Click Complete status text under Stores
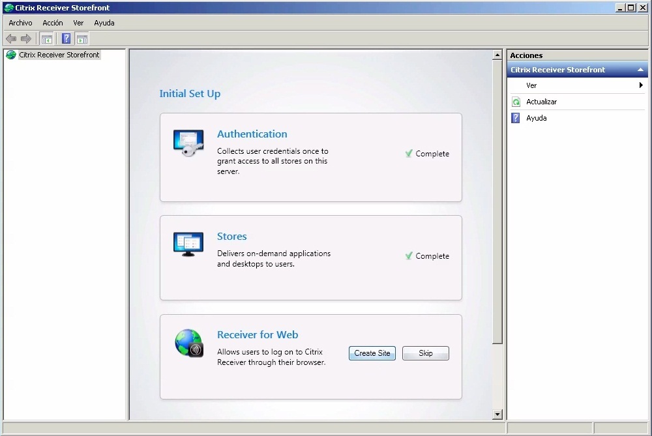 432,256
